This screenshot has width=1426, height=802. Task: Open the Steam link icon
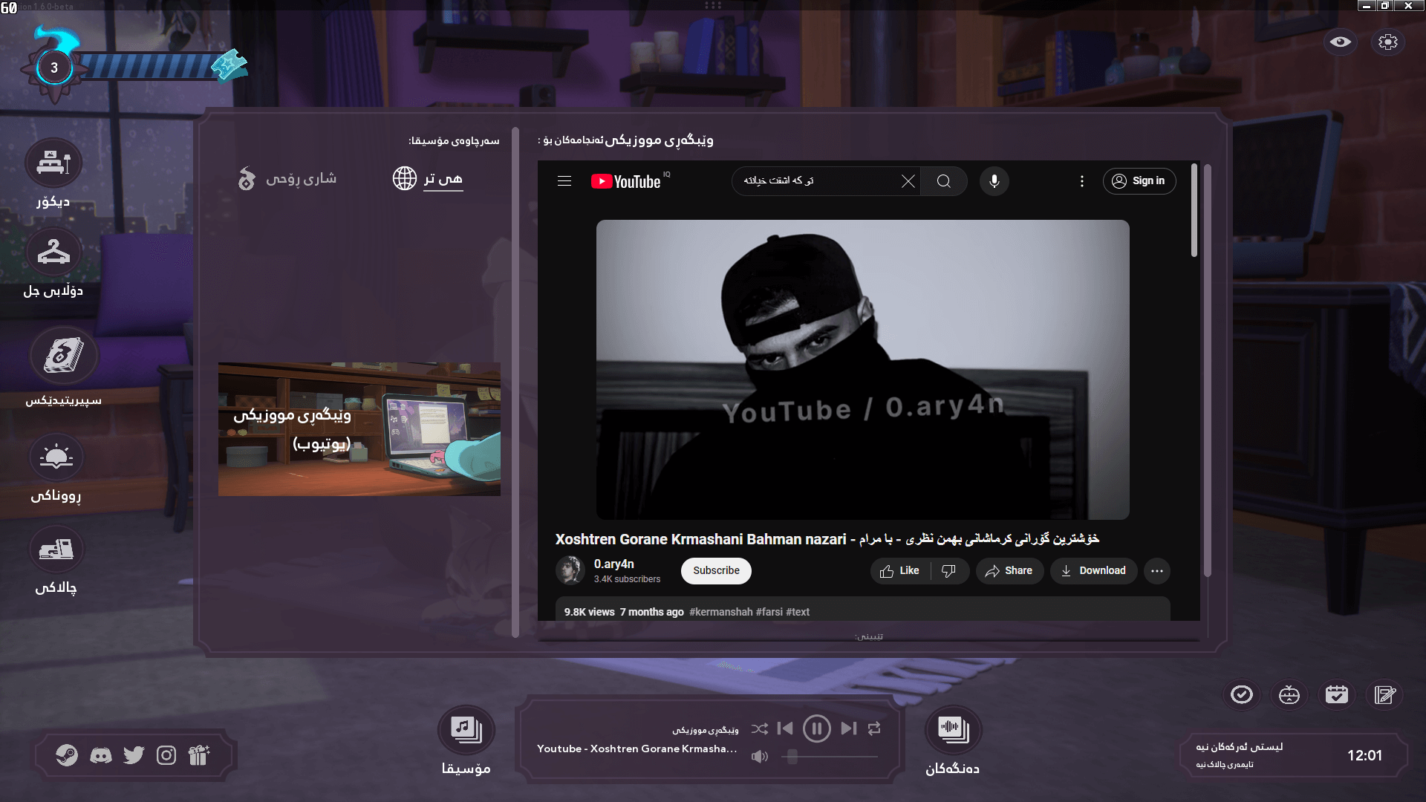point(67,755)
